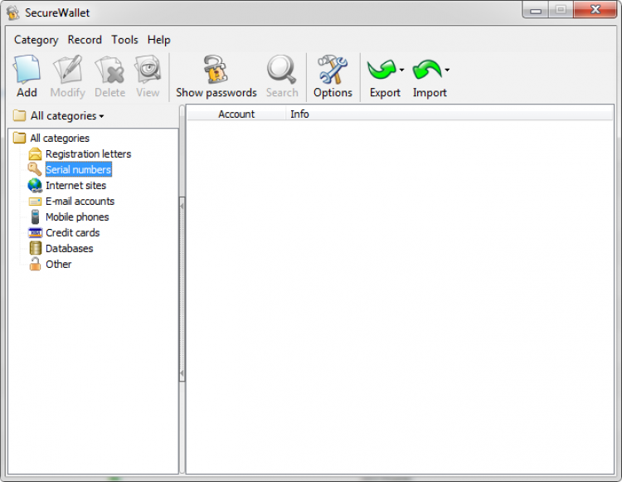Click the E-mail accounts envelope icon
Screen dimensions: 622x482
pos(35,202)
